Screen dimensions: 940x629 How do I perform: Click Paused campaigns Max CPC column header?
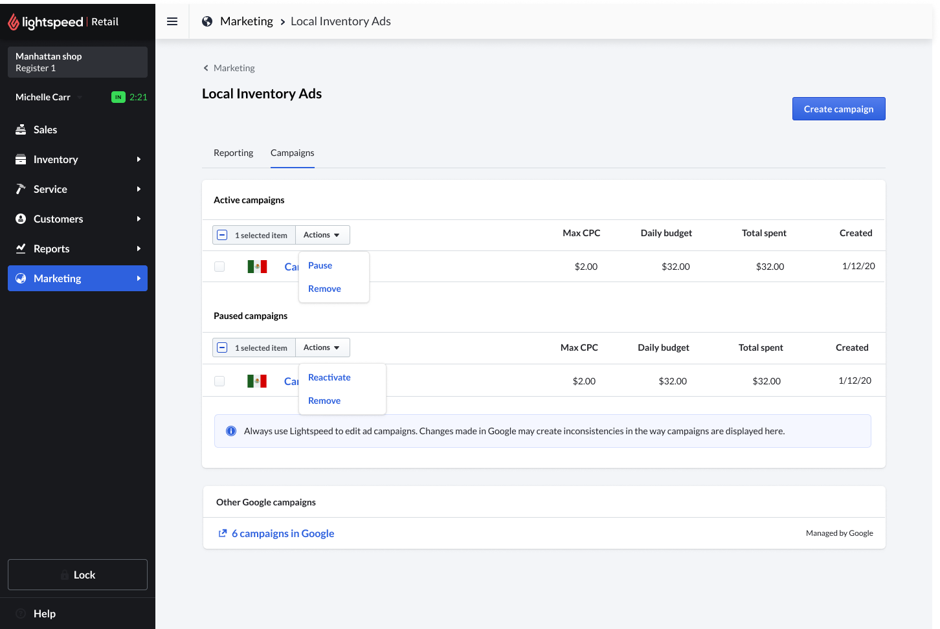579,348
